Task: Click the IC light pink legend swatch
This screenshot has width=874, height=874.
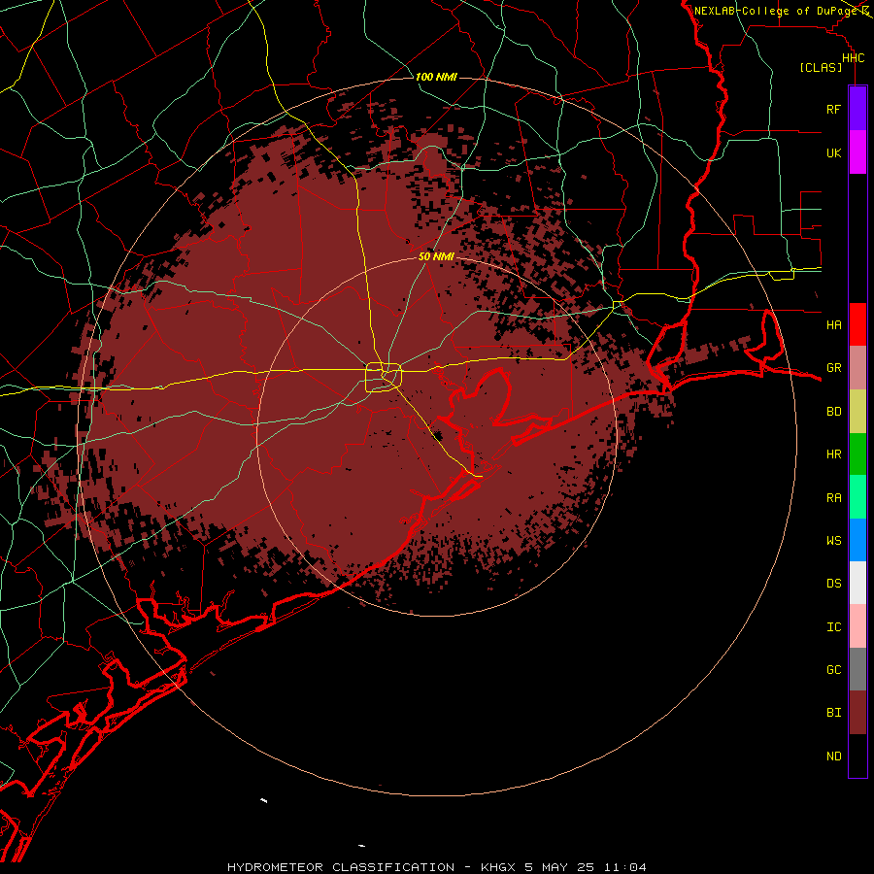Action: coord(857,626)
